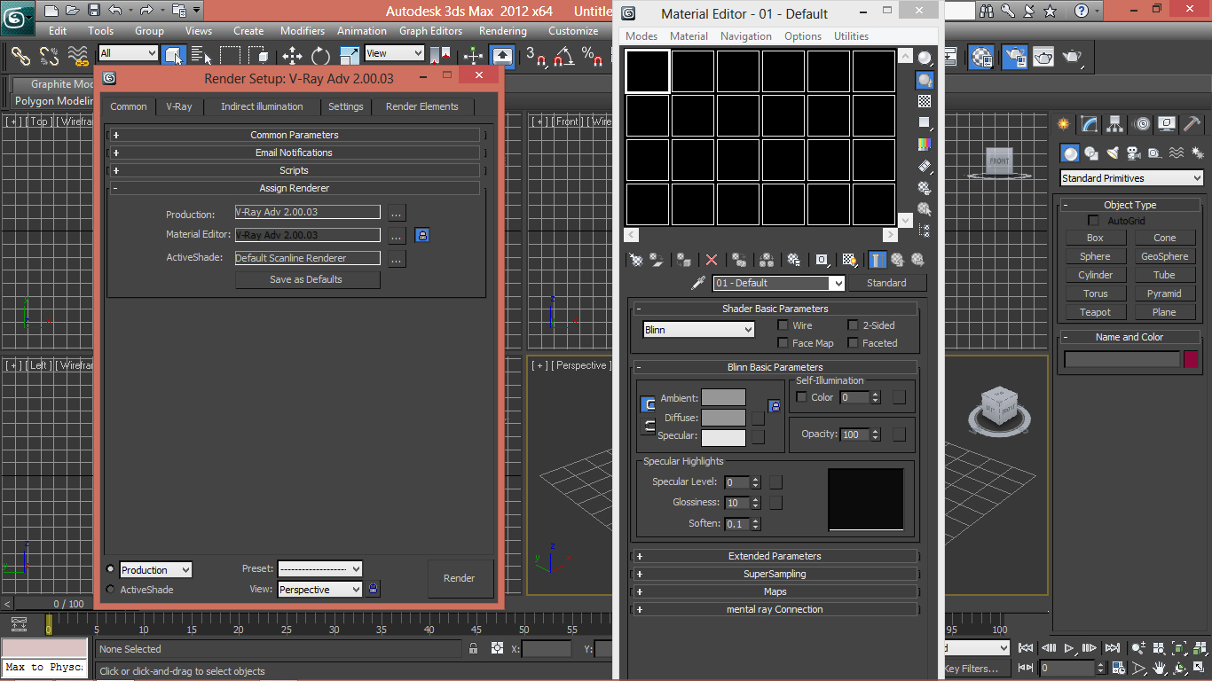Save the scene with floppy icon
This screenshot has width=1212, height=681.
tap(94, 11)
